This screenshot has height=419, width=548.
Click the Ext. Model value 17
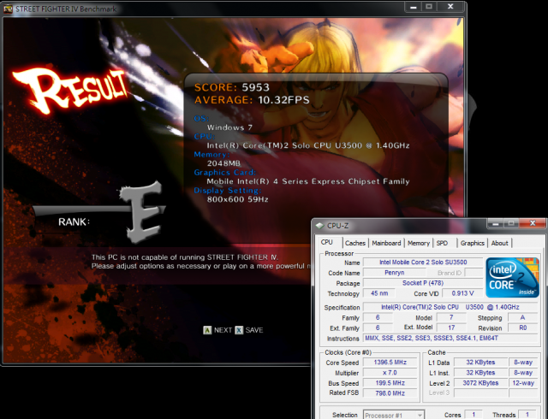click(x=451, y=328)
